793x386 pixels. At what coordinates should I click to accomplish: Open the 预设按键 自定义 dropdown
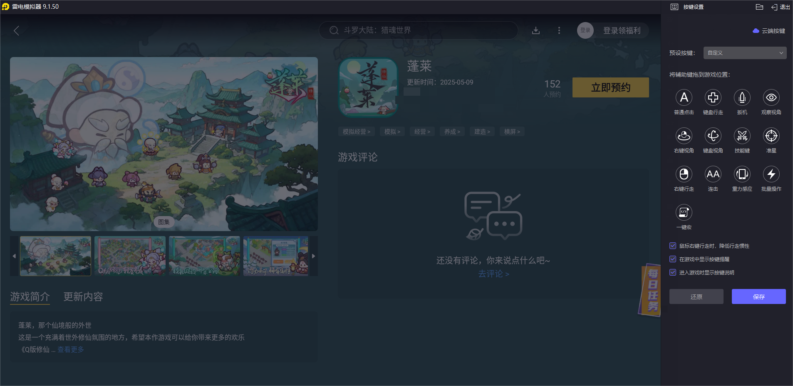click(x=745, y=53)
